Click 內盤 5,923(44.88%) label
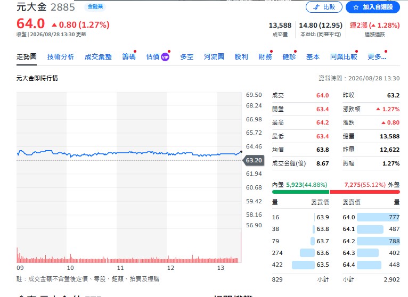Image resolution: width=408 pixels, height=297 pixels. (299, 185)
